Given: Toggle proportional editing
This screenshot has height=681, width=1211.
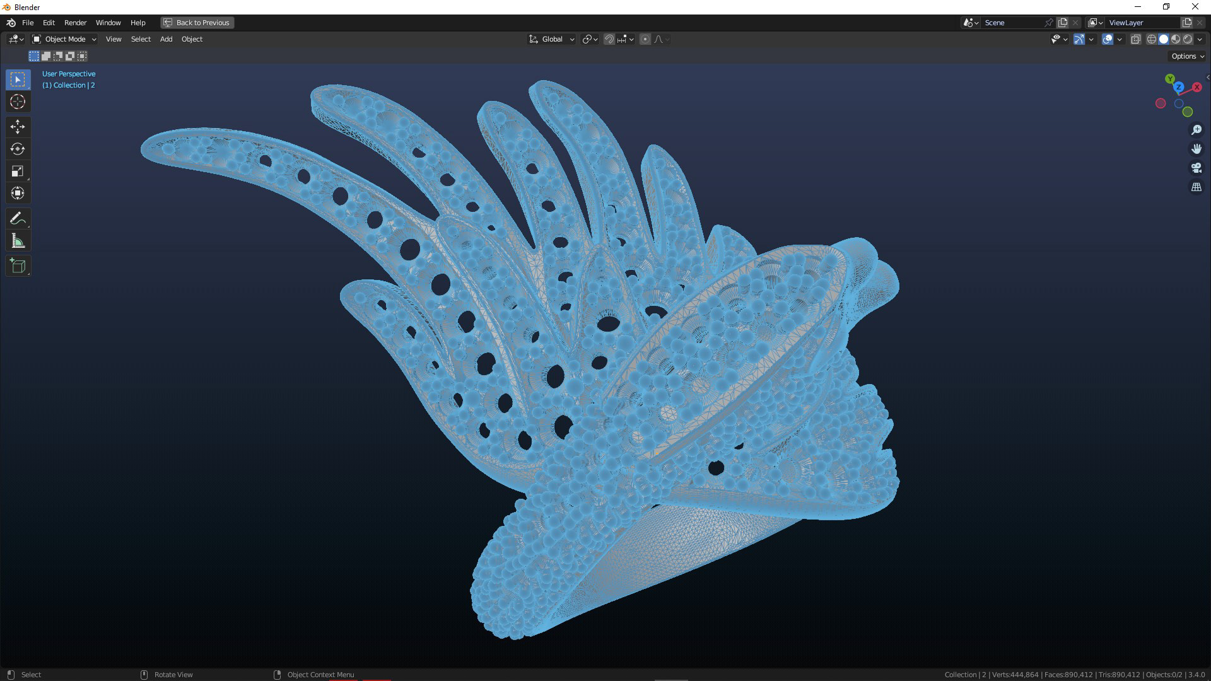Looking at the screenshot, I should tap(645, 39).
